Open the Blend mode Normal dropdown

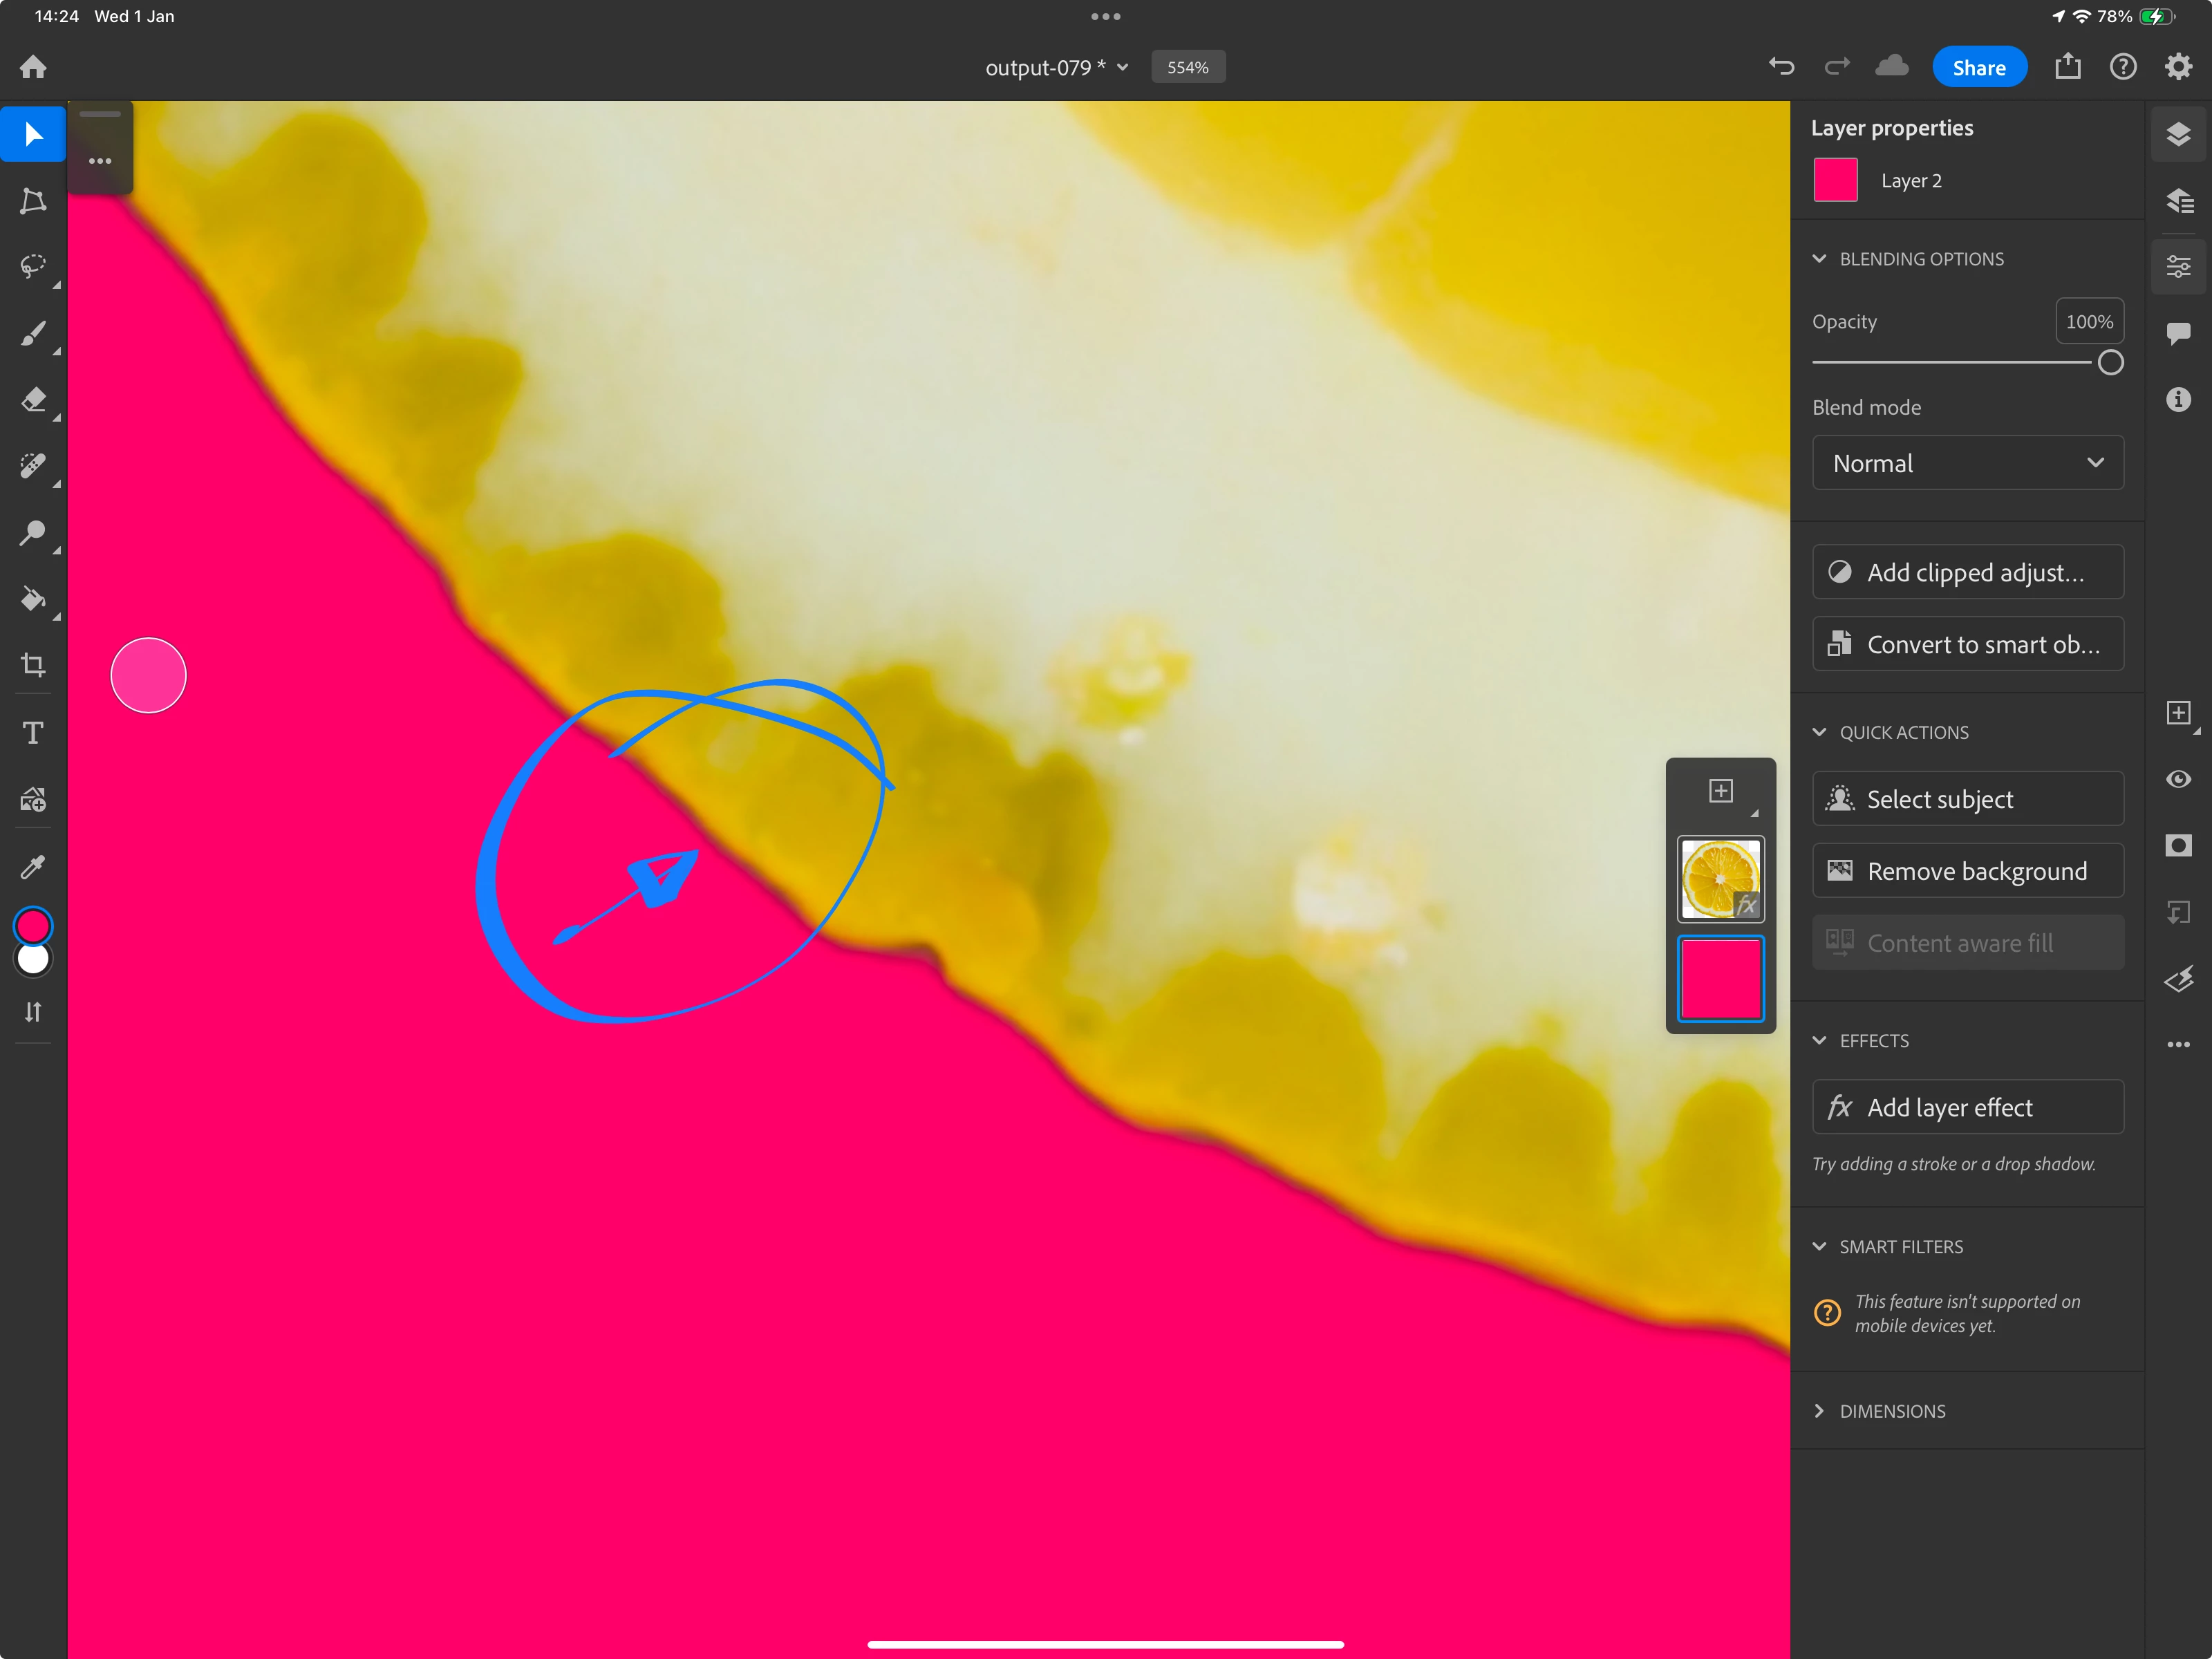(x=1967, y=463)
